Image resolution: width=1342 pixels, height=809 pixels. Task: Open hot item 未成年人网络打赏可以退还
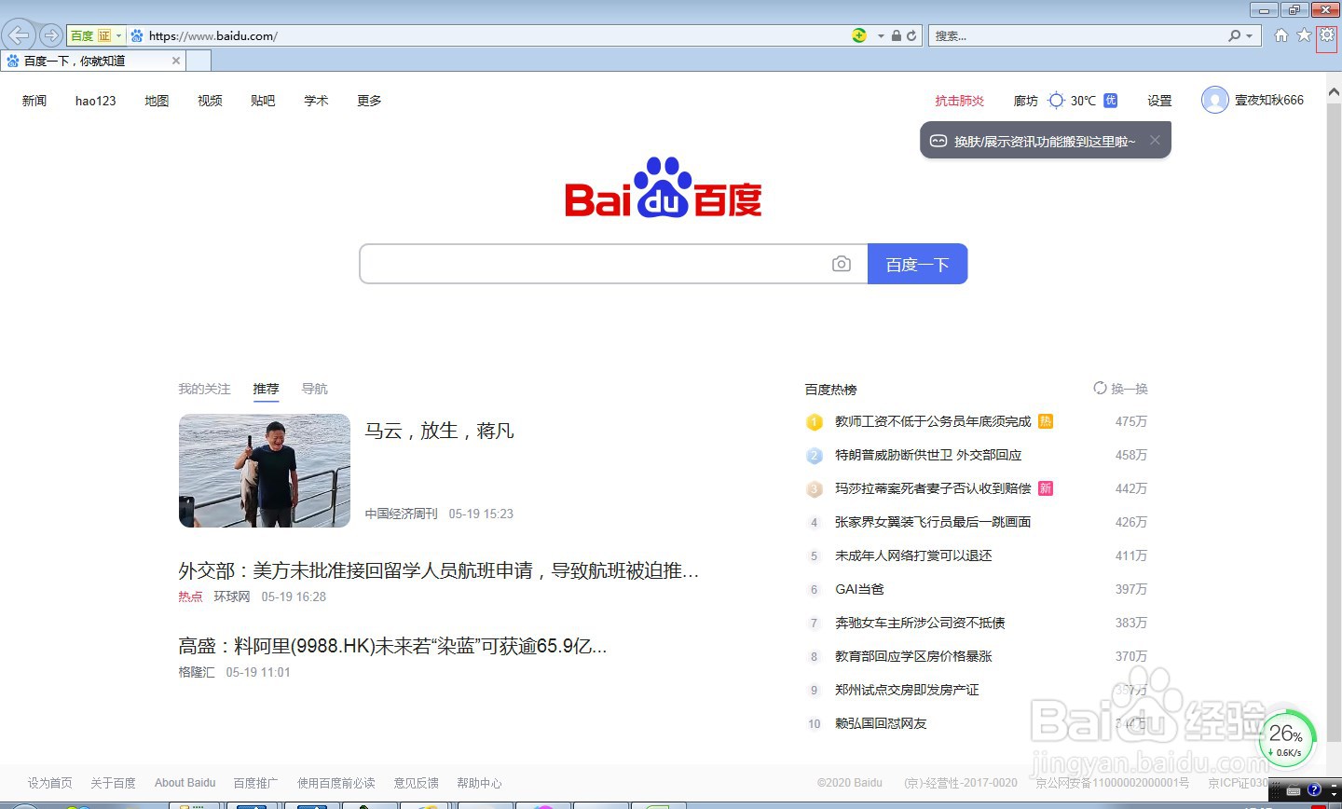click(x=913, y=555)
